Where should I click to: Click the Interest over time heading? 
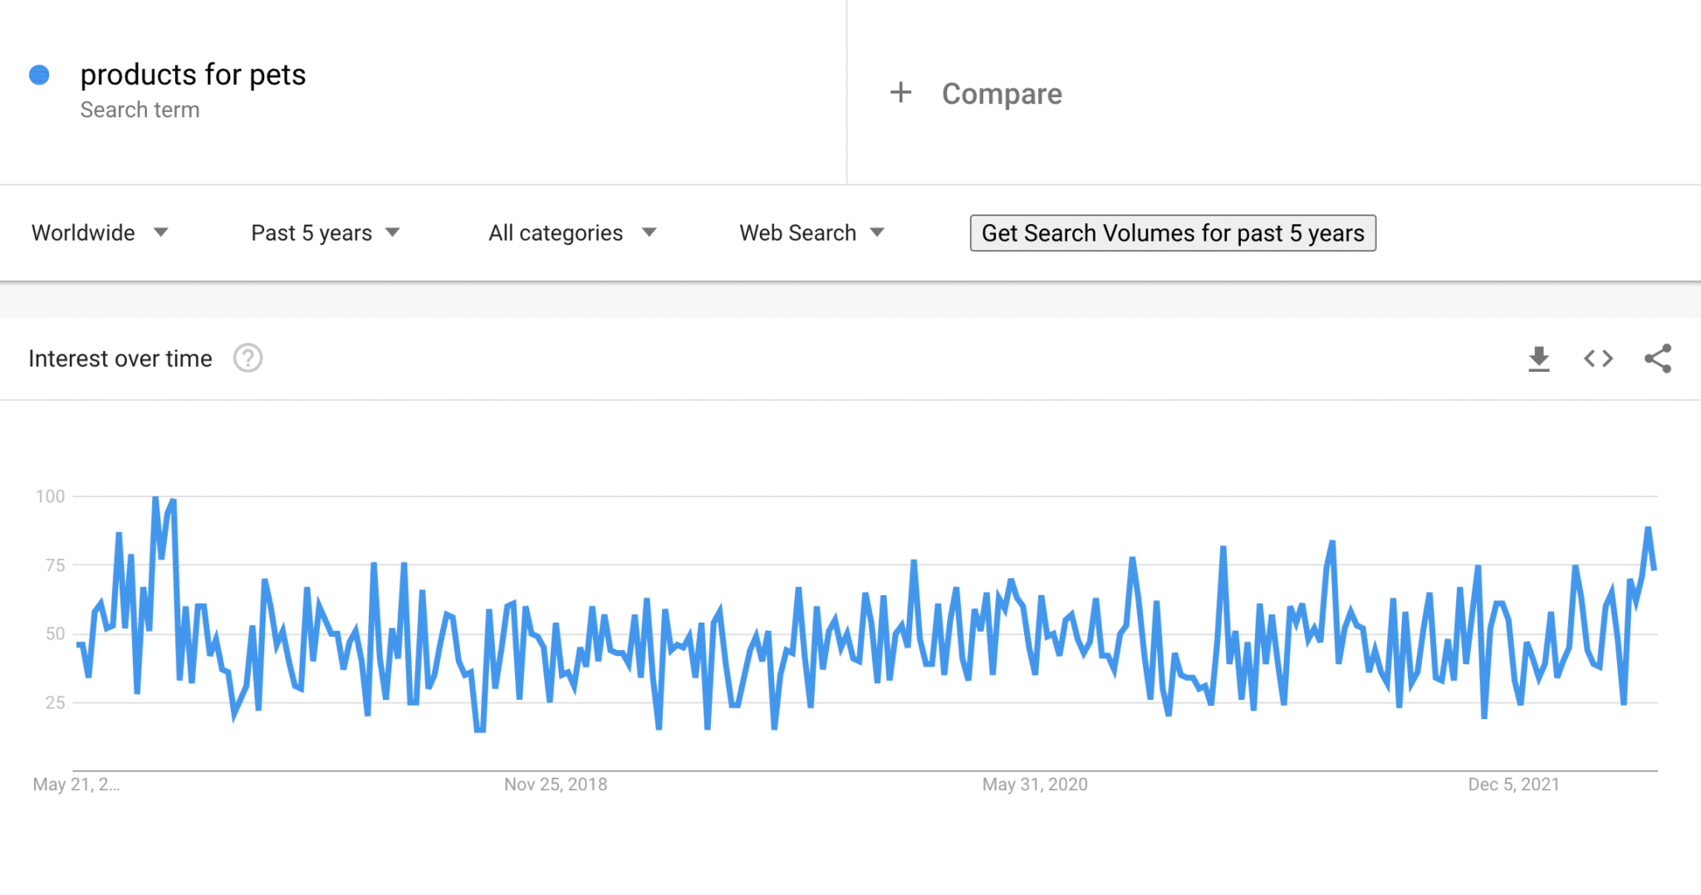point(120,358)
